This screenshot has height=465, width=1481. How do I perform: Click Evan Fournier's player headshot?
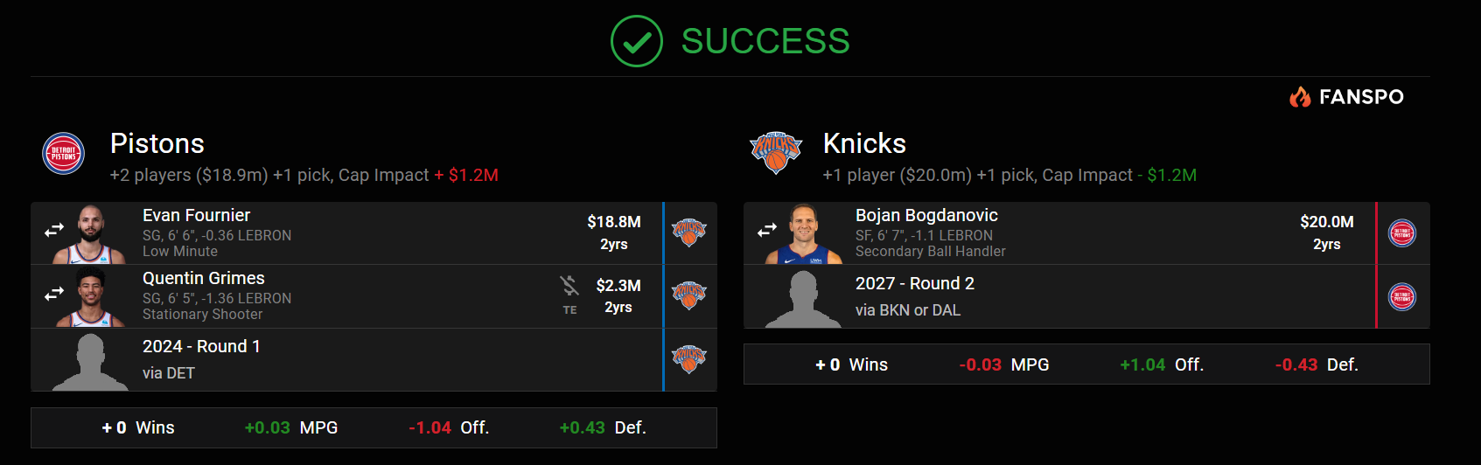point(90,234)
